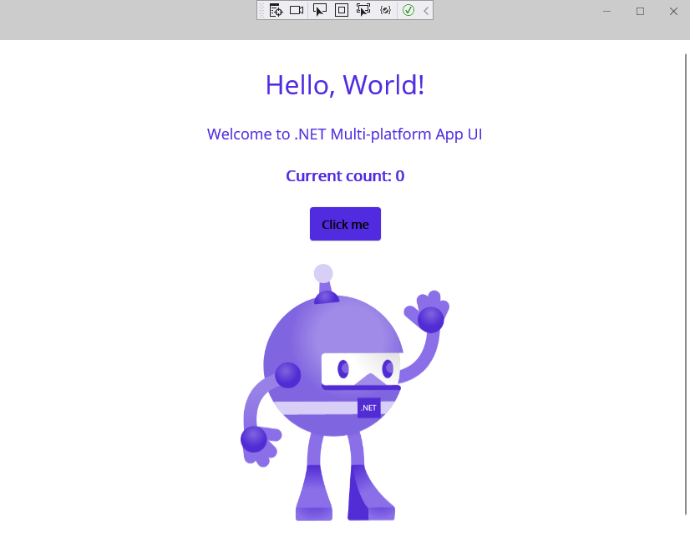Select the Welcome to .NET Multi-platform text
Screen dimensions: 690x537
(344, 134)
